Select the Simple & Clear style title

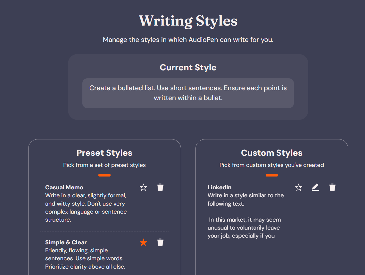(x=66, y=242)
